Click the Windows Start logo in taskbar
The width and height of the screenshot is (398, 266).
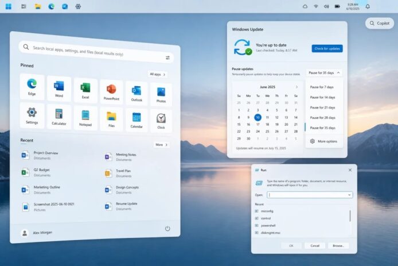(x=9, y=6)
